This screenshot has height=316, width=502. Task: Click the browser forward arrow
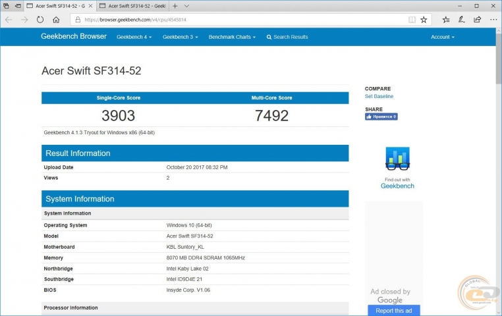[24, 20]
